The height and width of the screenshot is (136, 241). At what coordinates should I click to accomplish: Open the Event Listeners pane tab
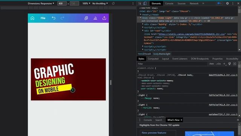(x=180, y=59)
